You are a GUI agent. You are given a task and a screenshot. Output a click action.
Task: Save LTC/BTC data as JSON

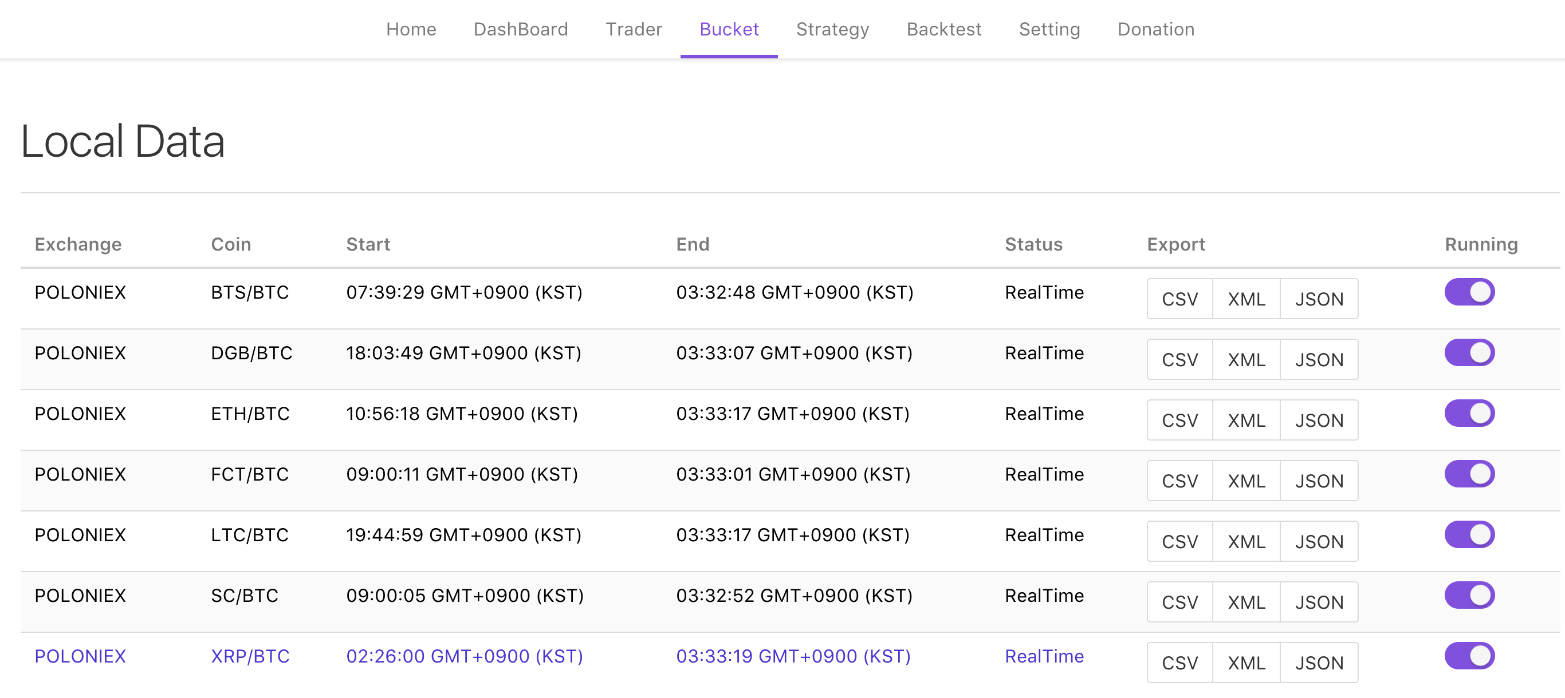(x=1319, y=541)
